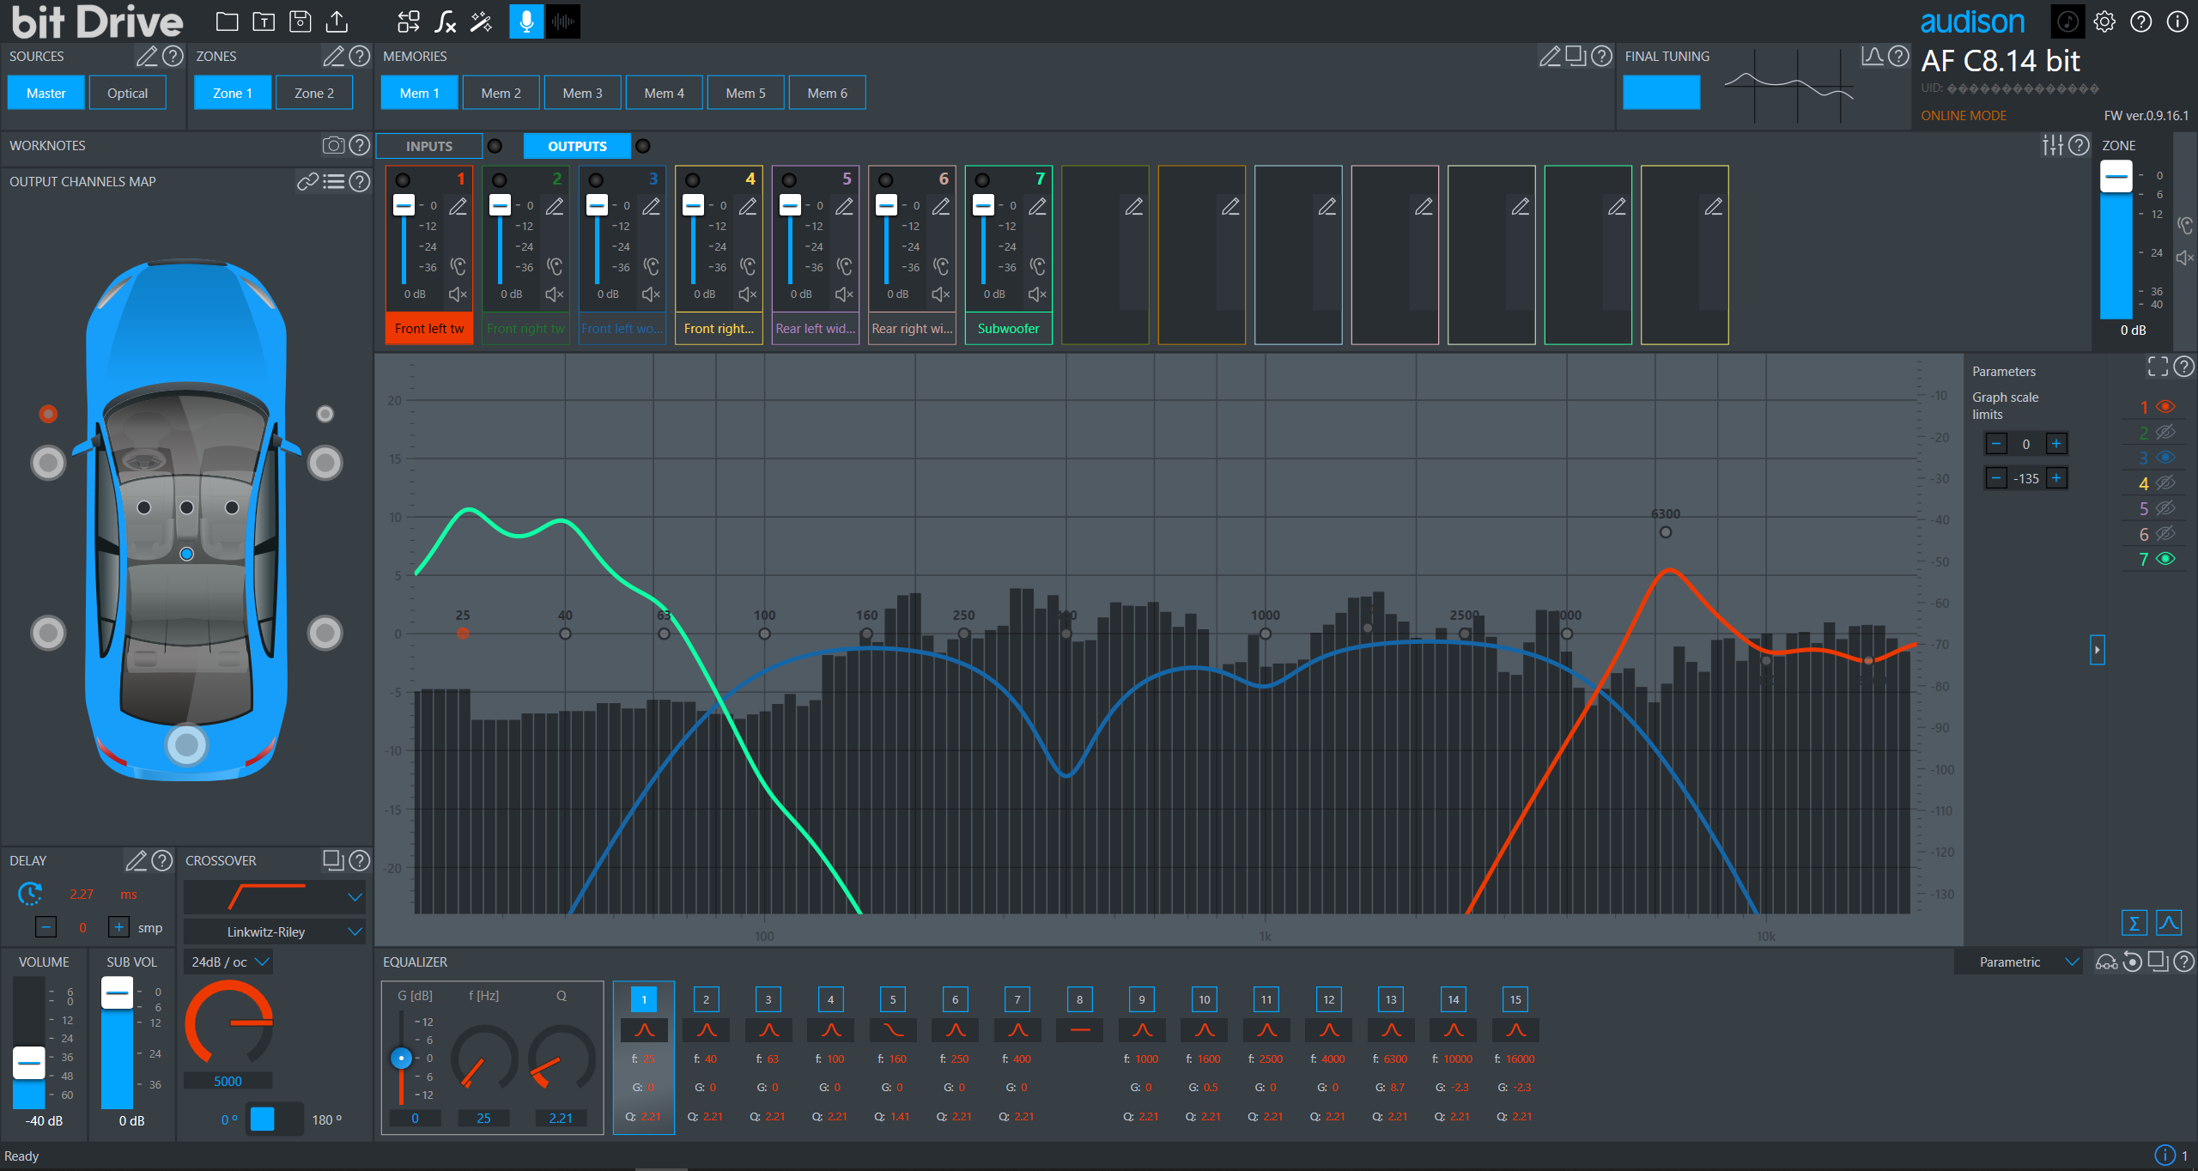Increase delay sample plus button

[x=118, y=927]
